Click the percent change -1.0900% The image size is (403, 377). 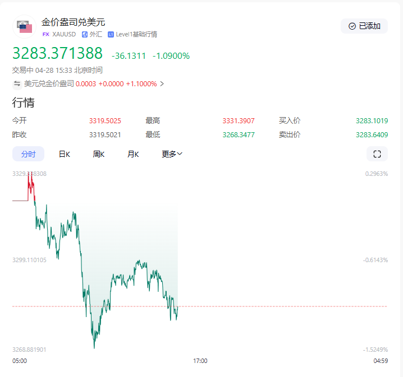[x=171, y=55]
